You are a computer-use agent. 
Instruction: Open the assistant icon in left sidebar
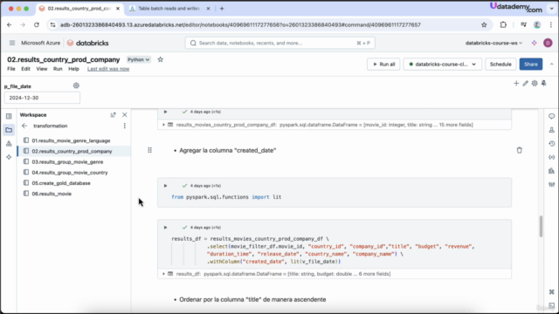tap(9, 157)
